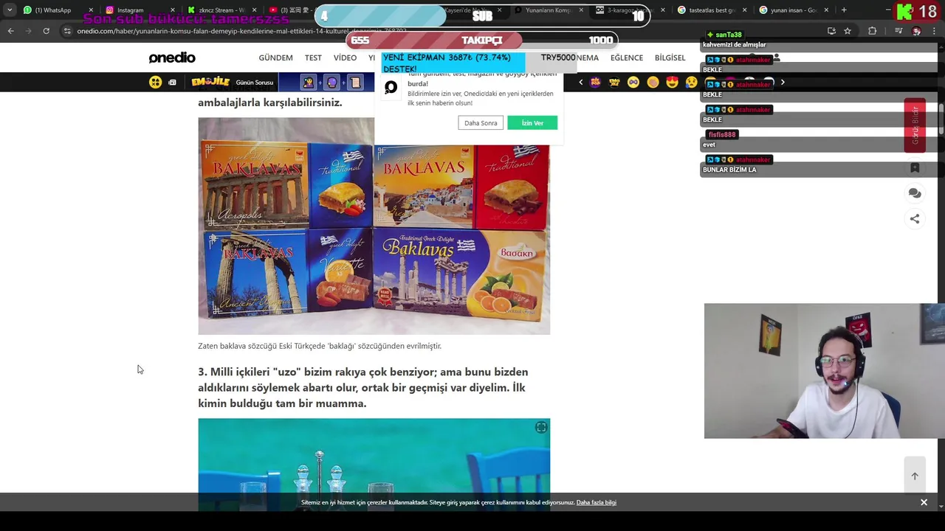Close the WhatsApp tab
The height and width of the screenshot is (531, 945).
(x=91, y=10)
